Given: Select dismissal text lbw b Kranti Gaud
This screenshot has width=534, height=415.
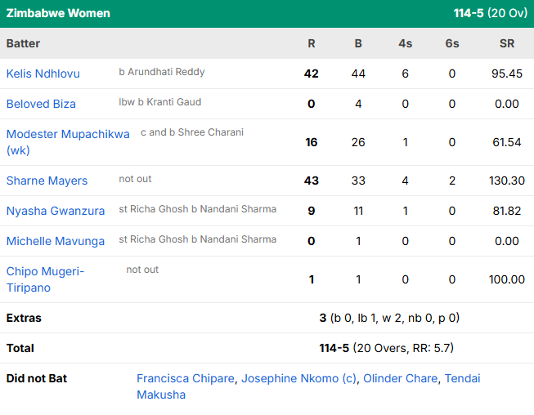Looking at the screenshot, I should [x=159, y=102].
